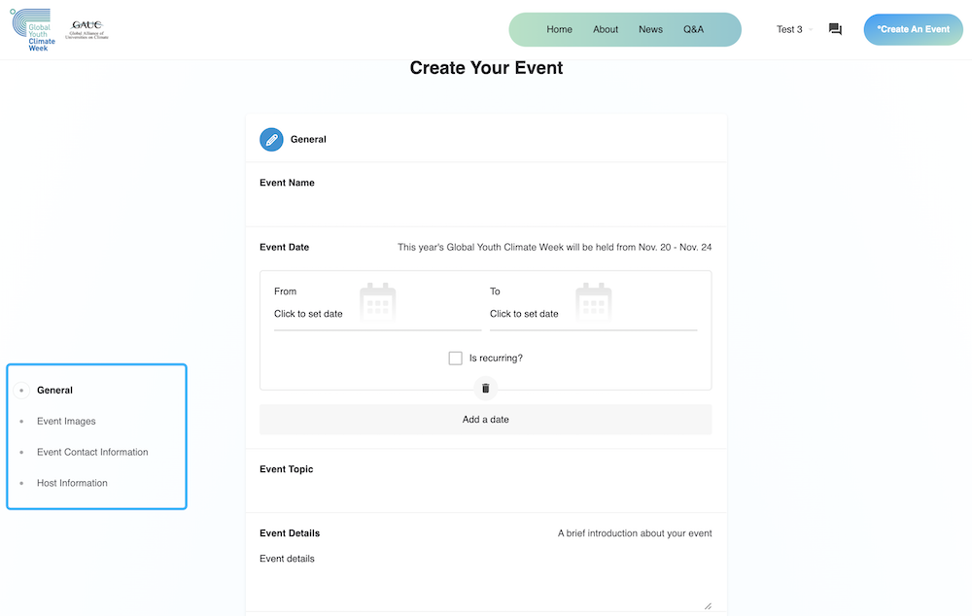The width and height of the screenshot is (972, 616).
Task: Jump to Event Images section
Action: pyautogui.click(x=66, y=422)
